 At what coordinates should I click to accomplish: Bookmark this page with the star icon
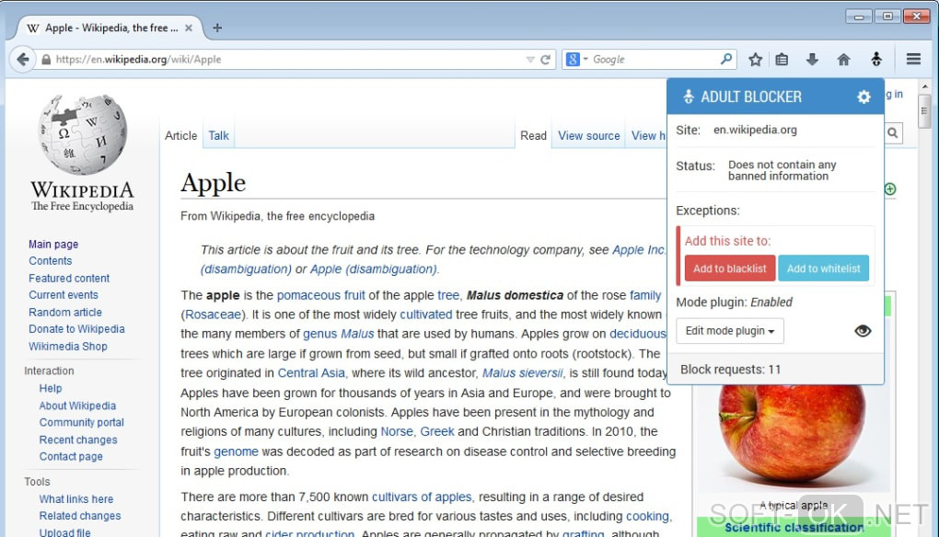(755, 59)
